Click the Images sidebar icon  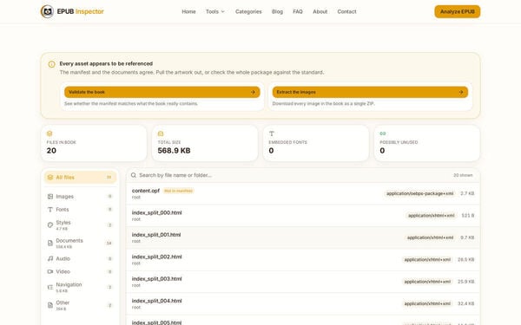(x=50, y=197)
